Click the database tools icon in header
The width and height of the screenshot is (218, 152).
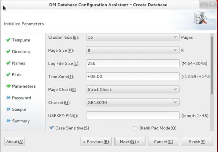point(201,18)
